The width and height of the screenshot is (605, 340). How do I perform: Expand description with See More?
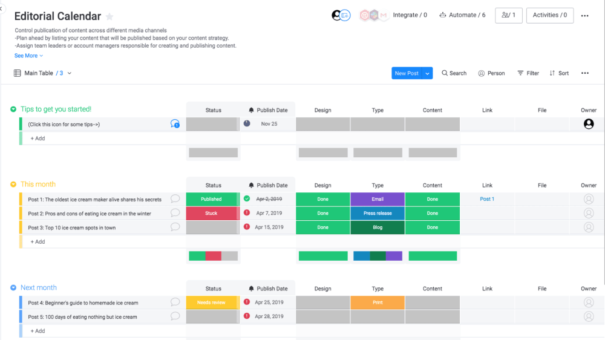point(28,56)
